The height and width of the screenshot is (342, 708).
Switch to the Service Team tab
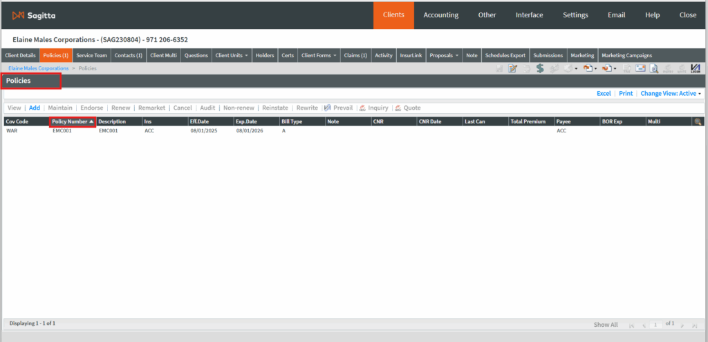click(91, 55)
